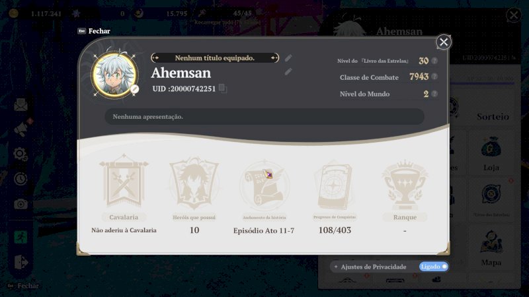This screenshot has height=297, width=529.
Task: Toggle the Ajustes de Privacidade Ligado switch
Action: coord(434,267)
